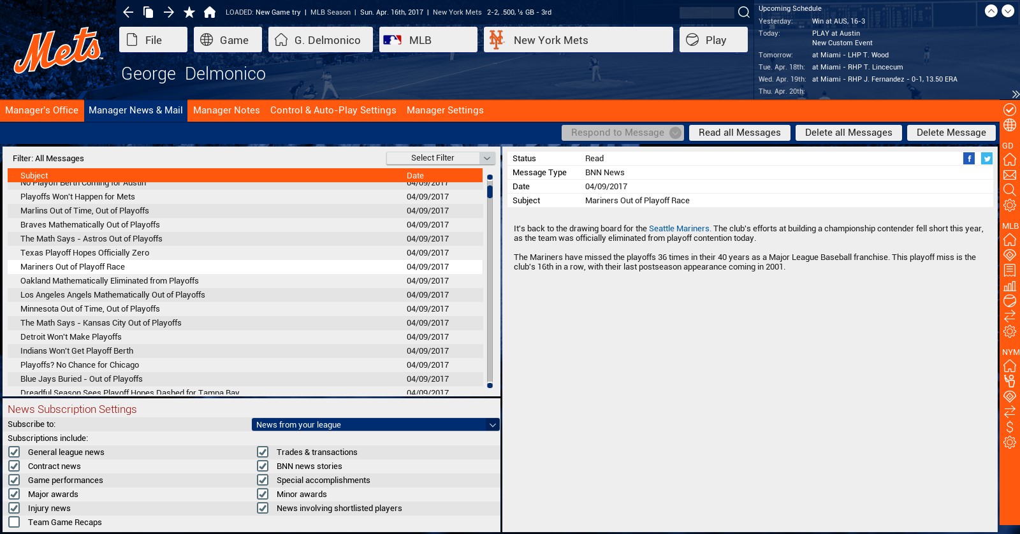Open GD settings gear icon
This screenshot has height=534, width=1020.
(1010, 205)
